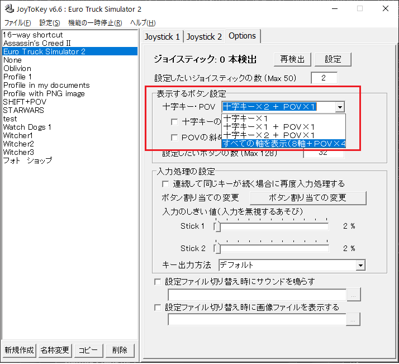Viewport: 399px width, 364px height.
Task: Click the コピー button
Action: point(88,351)
